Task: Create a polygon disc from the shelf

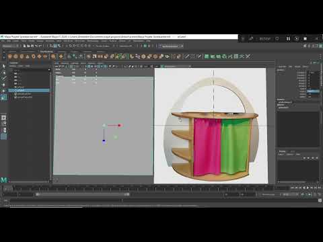Action: [45, 56]
